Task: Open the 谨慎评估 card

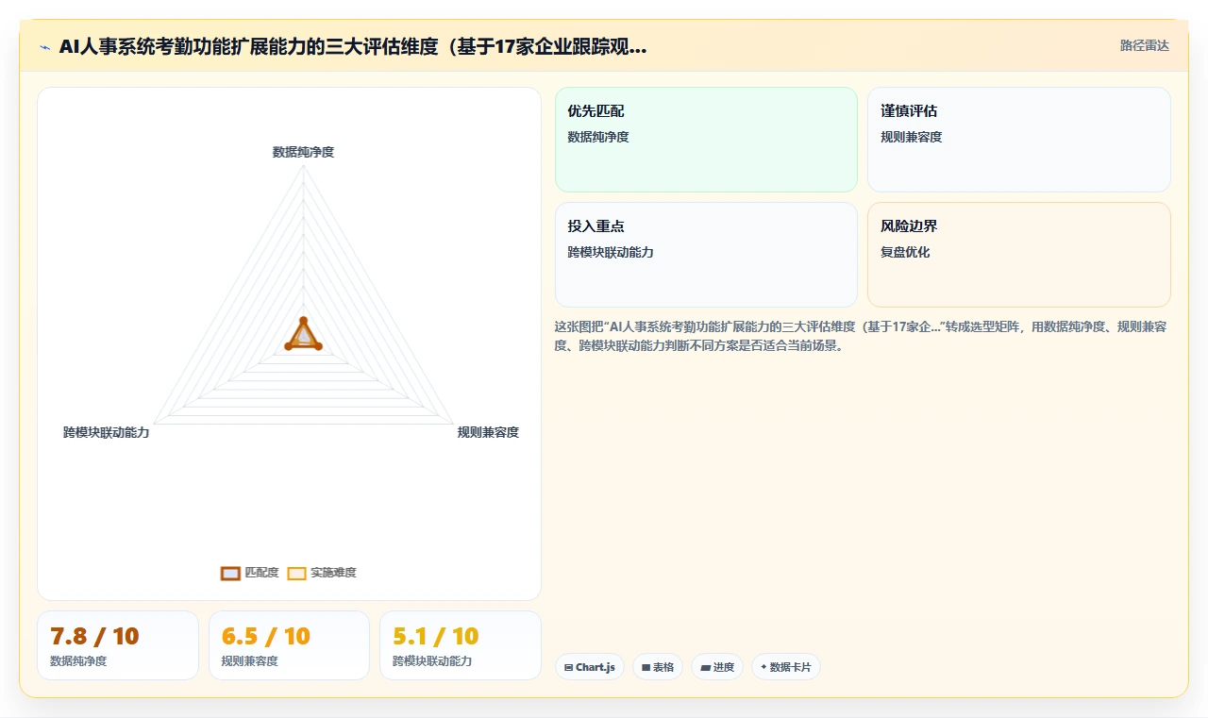Action: [x=1019, y=140]
